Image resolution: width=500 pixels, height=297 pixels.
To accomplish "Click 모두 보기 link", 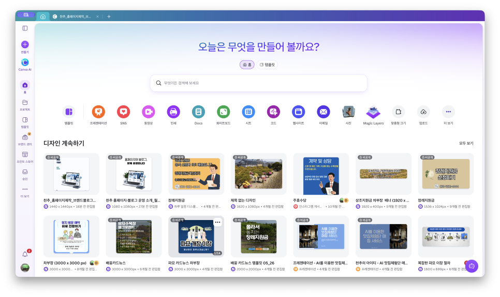I will coord(466,143).
